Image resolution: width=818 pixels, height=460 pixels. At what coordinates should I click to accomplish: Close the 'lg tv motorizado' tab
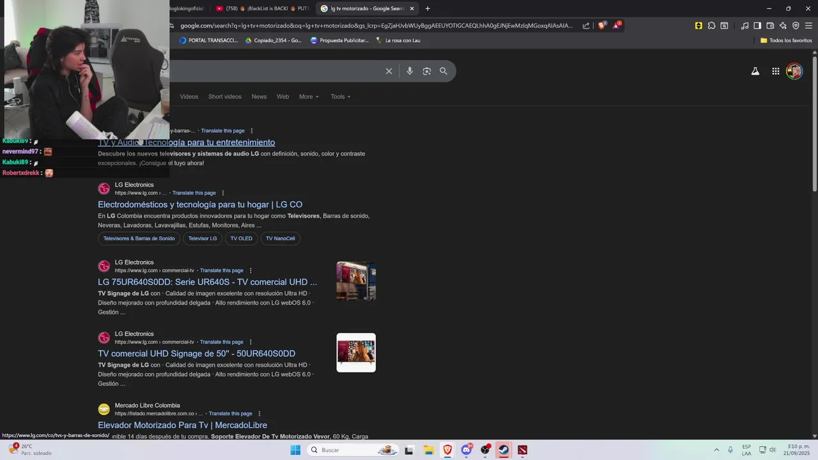(x=412, y=8)
